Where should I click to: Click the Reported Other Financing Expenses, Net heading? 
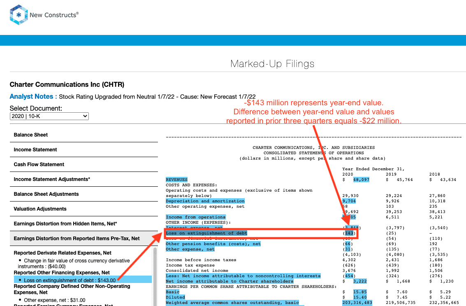click(x=62, y=272)
